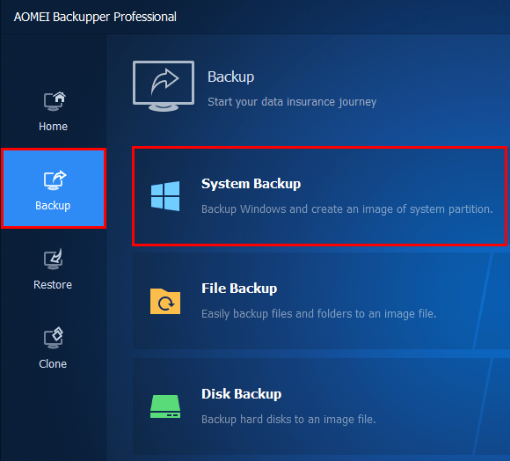This screenshot has width=510, height=461.
Task: Click the Clone monitor icon
Action: pyautogui.click(x=54, y=338)
